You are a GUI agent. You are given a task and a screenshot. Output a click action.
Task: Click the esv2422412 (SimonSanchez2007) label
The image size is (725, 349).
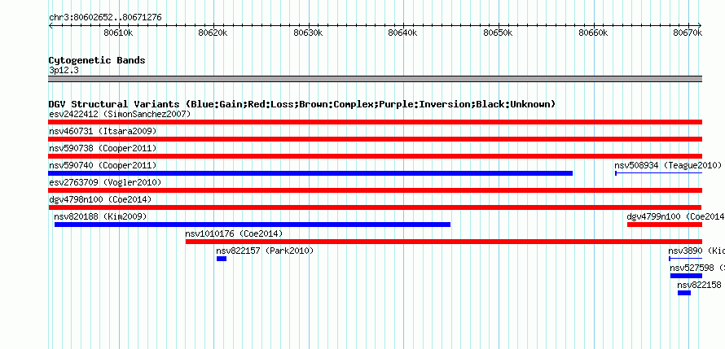pos(120,114)
